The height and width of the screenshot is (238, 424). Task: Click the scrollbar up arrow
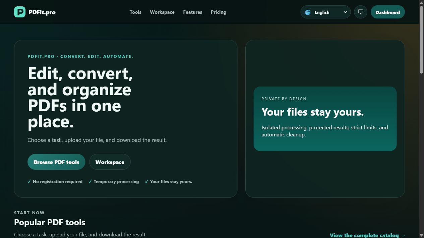click(x=421, y=3)
